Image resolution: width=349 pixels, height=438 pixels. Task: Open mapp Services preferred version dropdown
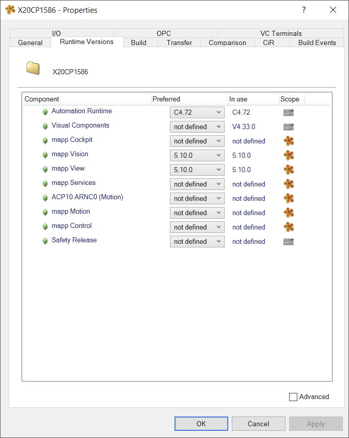point(197,184)
